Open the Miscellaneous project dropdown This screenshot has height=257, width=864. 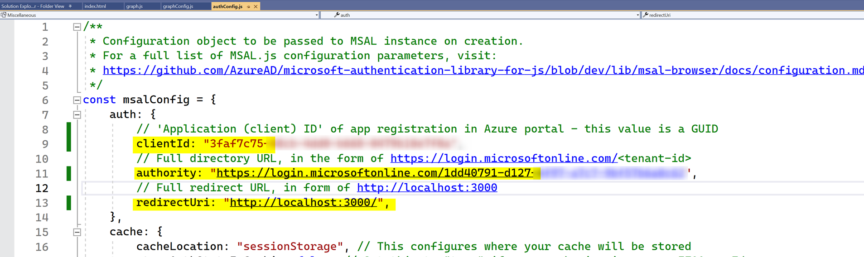(316, 15)
